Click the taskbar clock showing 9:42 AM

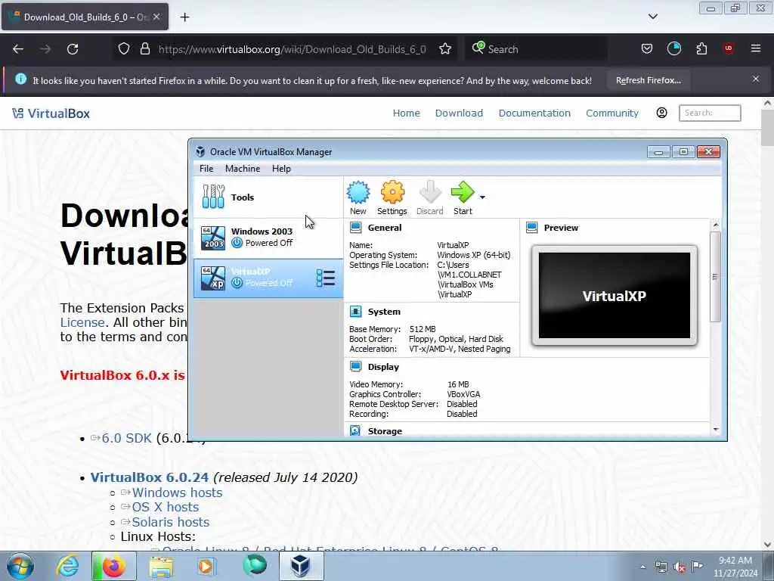pos(735,567)
